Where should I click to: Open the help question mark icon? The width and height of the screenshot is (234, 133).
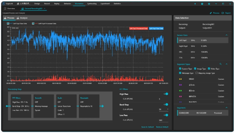202,4
